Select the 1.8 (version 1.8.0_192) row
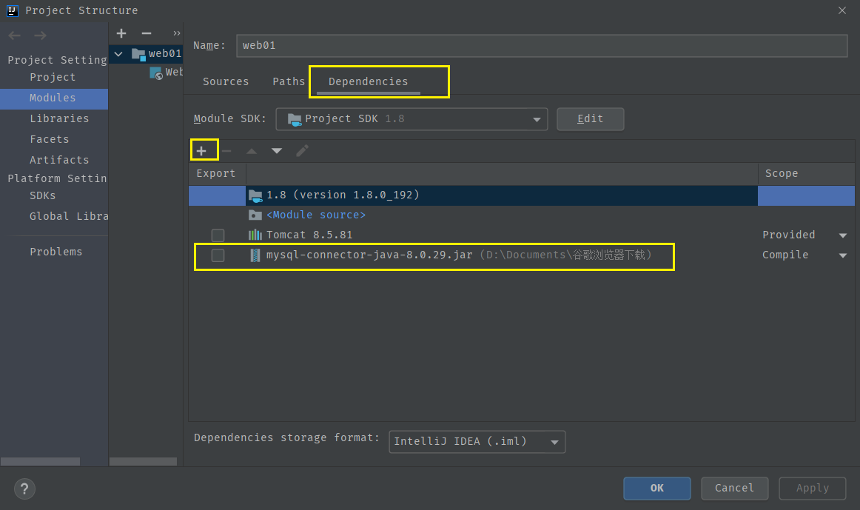 (522, 195)
